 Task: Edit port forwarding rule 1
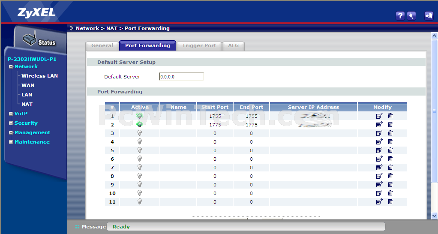coord(379,116)
